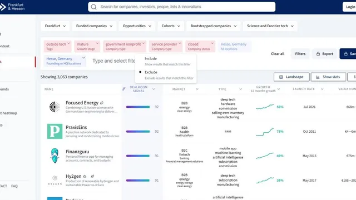
Task: Click Focused Energy signal bar
Action: coord(138,107)
